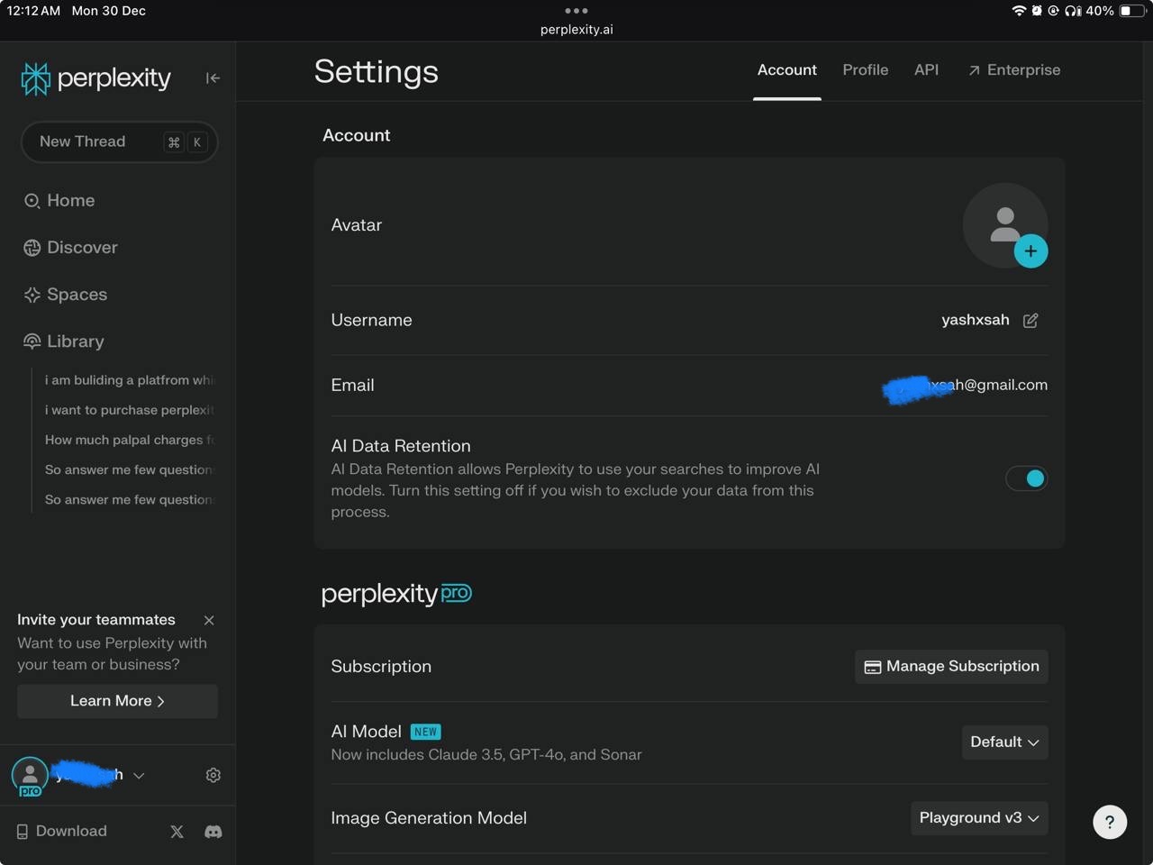Viewport: 1153px width, 865px height.
Task: Click the NEW badge beside AI Model
Action: [426, 732]
